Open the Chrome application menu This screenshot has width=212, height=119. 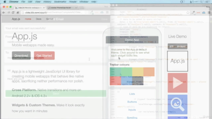tap(14, 2)
